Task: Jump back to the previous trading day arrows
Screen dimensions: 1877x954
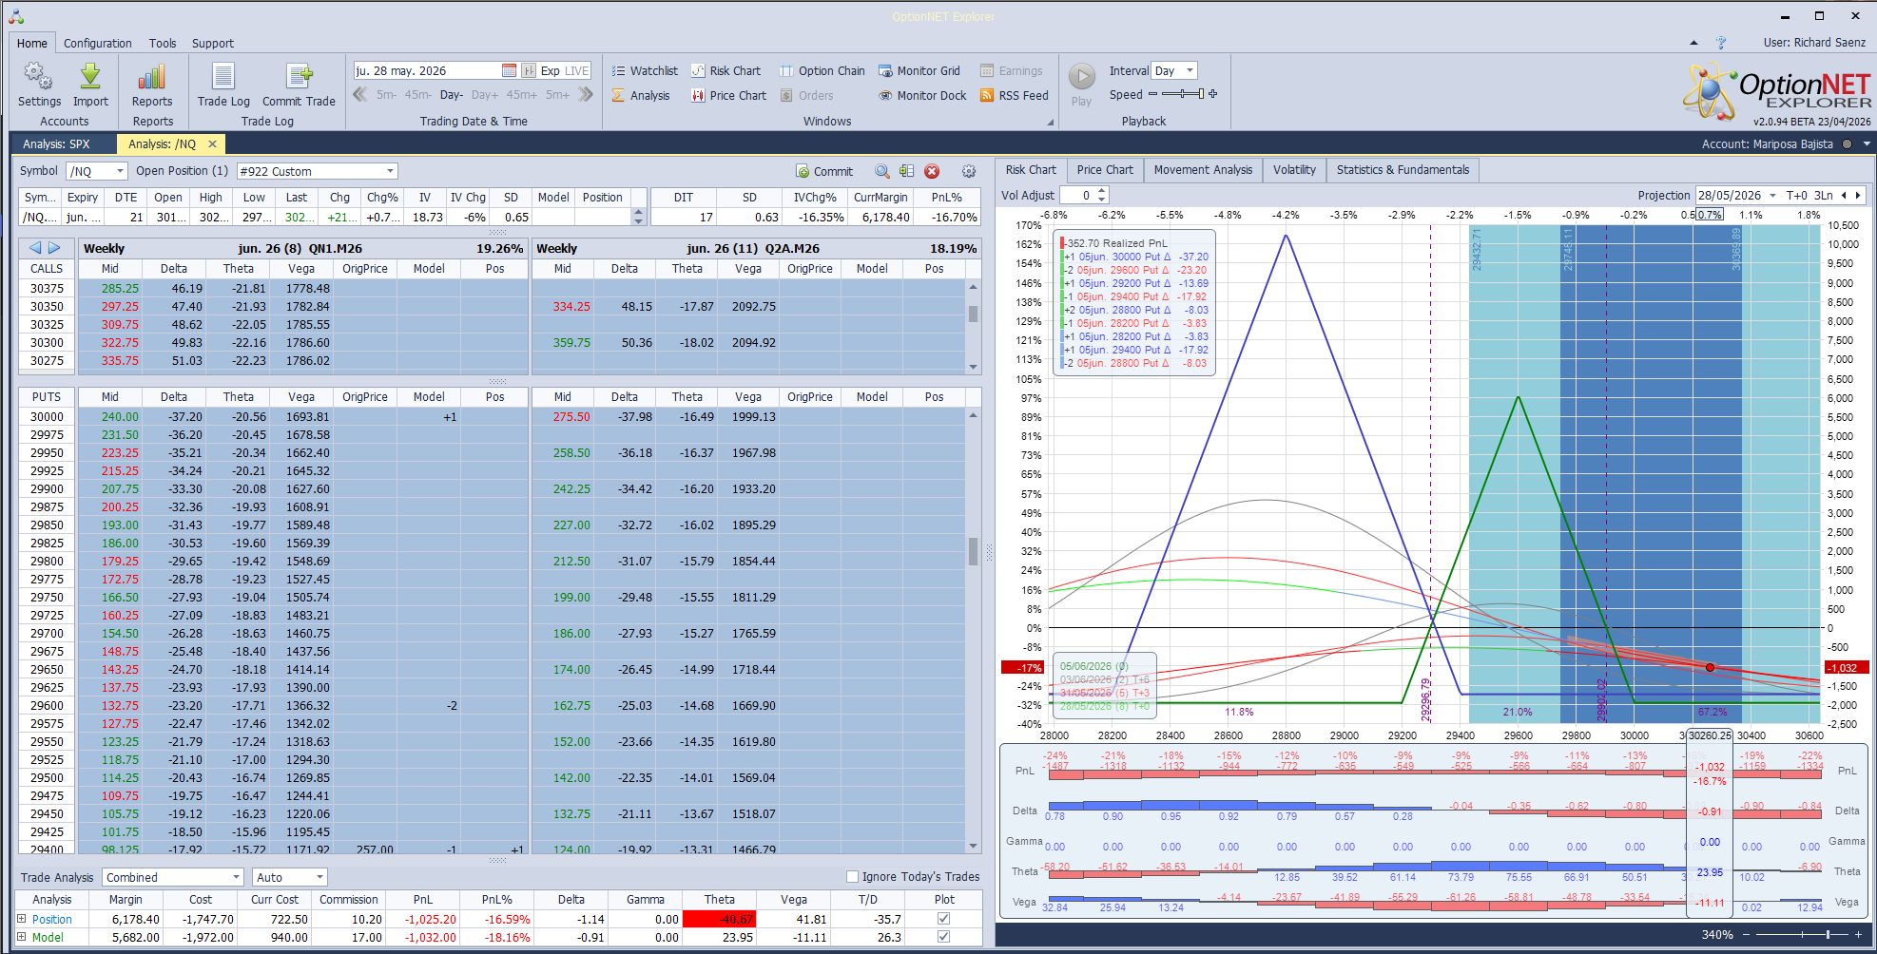Action: click(x=360, y=94)
